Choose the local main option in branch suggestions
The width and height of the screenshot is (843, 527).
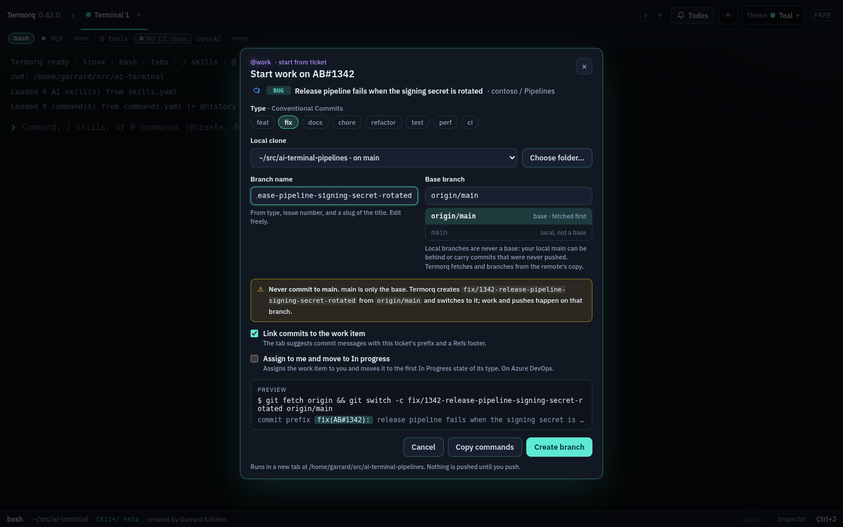click(x=509, y=232)
